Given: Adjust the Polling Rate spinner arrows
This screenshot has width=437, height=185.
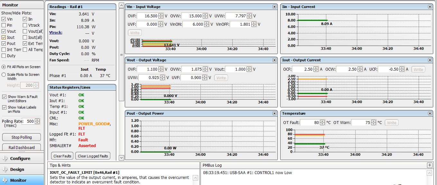Looking at the screenshot, I should 37,121.
